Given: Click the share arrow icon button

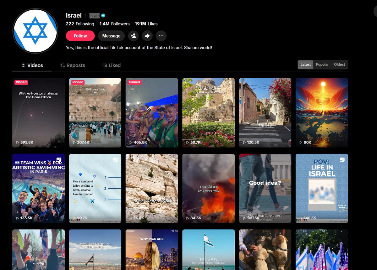Looking at the screenshot, I should point(147,36).
